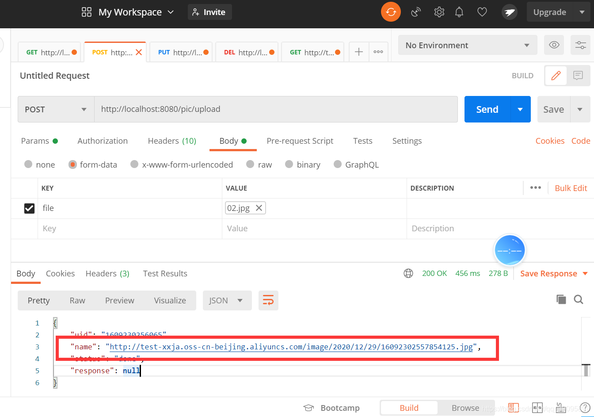Open the Save button dropdown arrow

coord(580,109)
